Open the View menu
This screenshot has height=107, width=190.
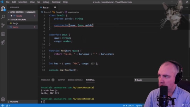32,2
